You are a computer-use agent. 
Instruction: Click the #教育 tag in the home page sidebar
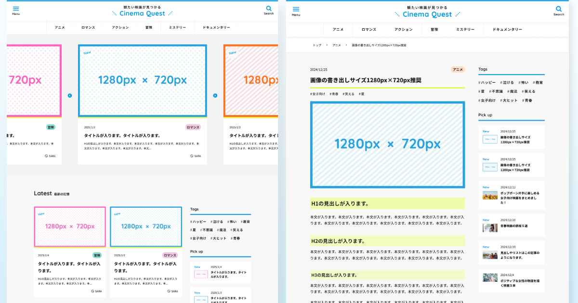[x=245, y=222]
